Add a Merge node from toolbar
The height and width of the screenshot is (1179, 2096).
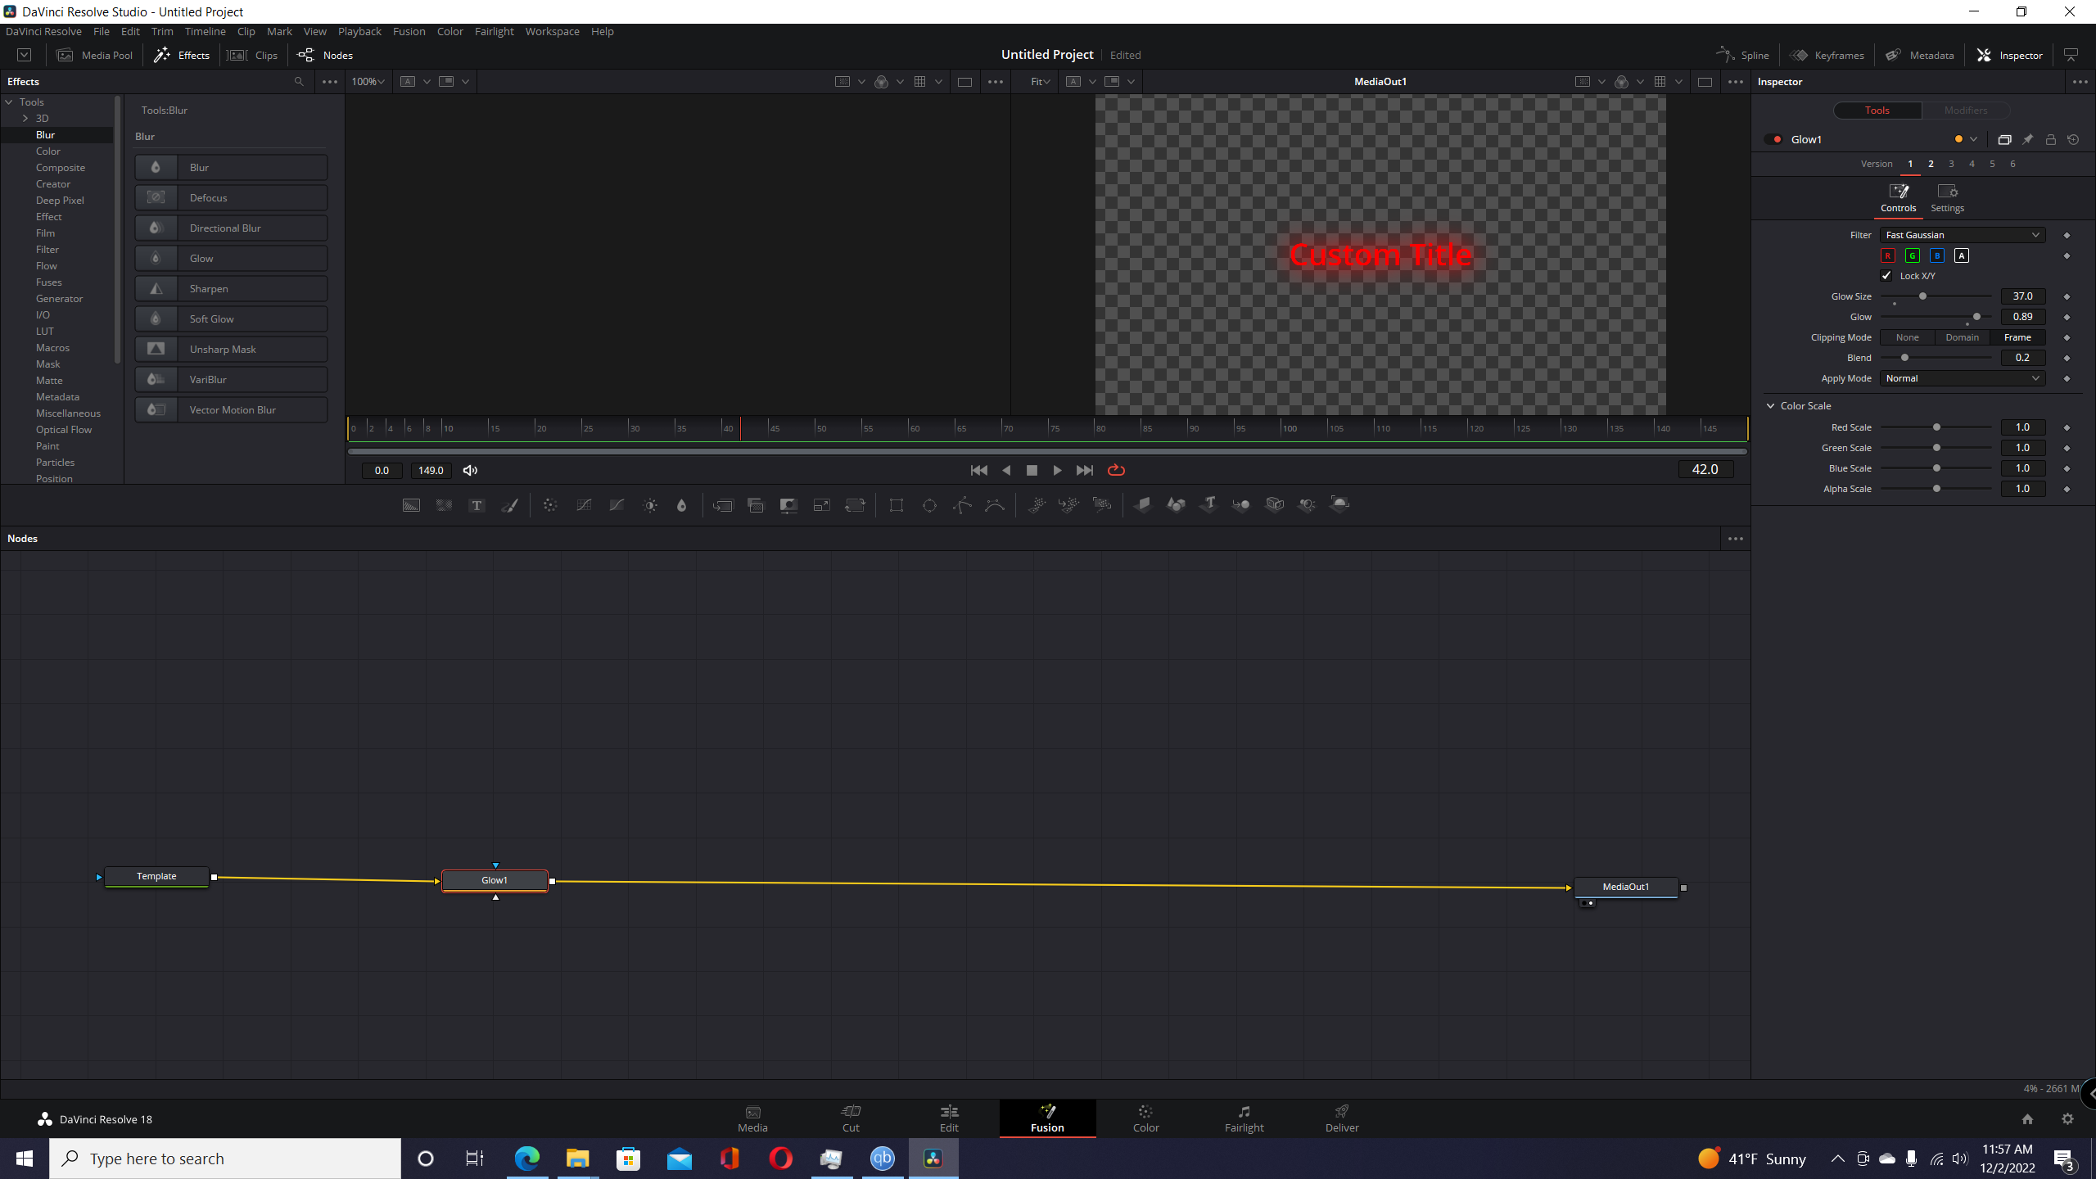tap(723, 505)
